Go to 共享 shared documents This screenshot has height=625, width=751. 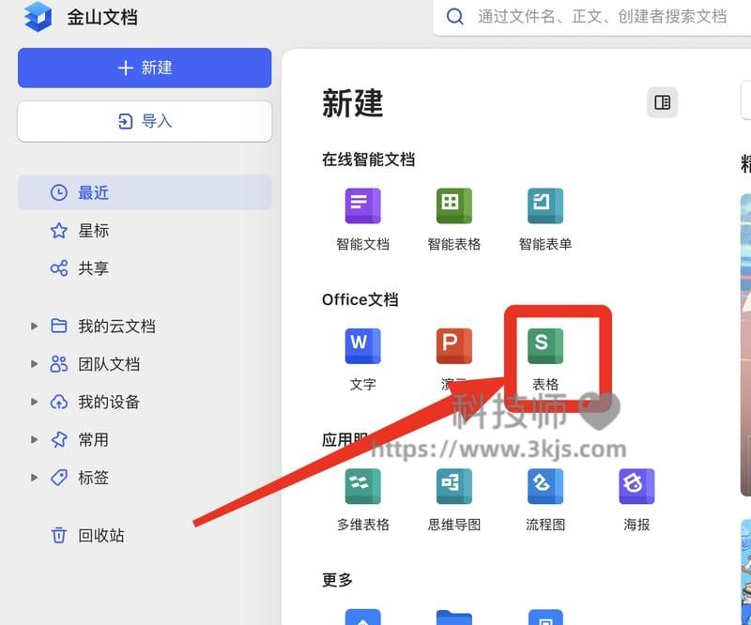93,268
